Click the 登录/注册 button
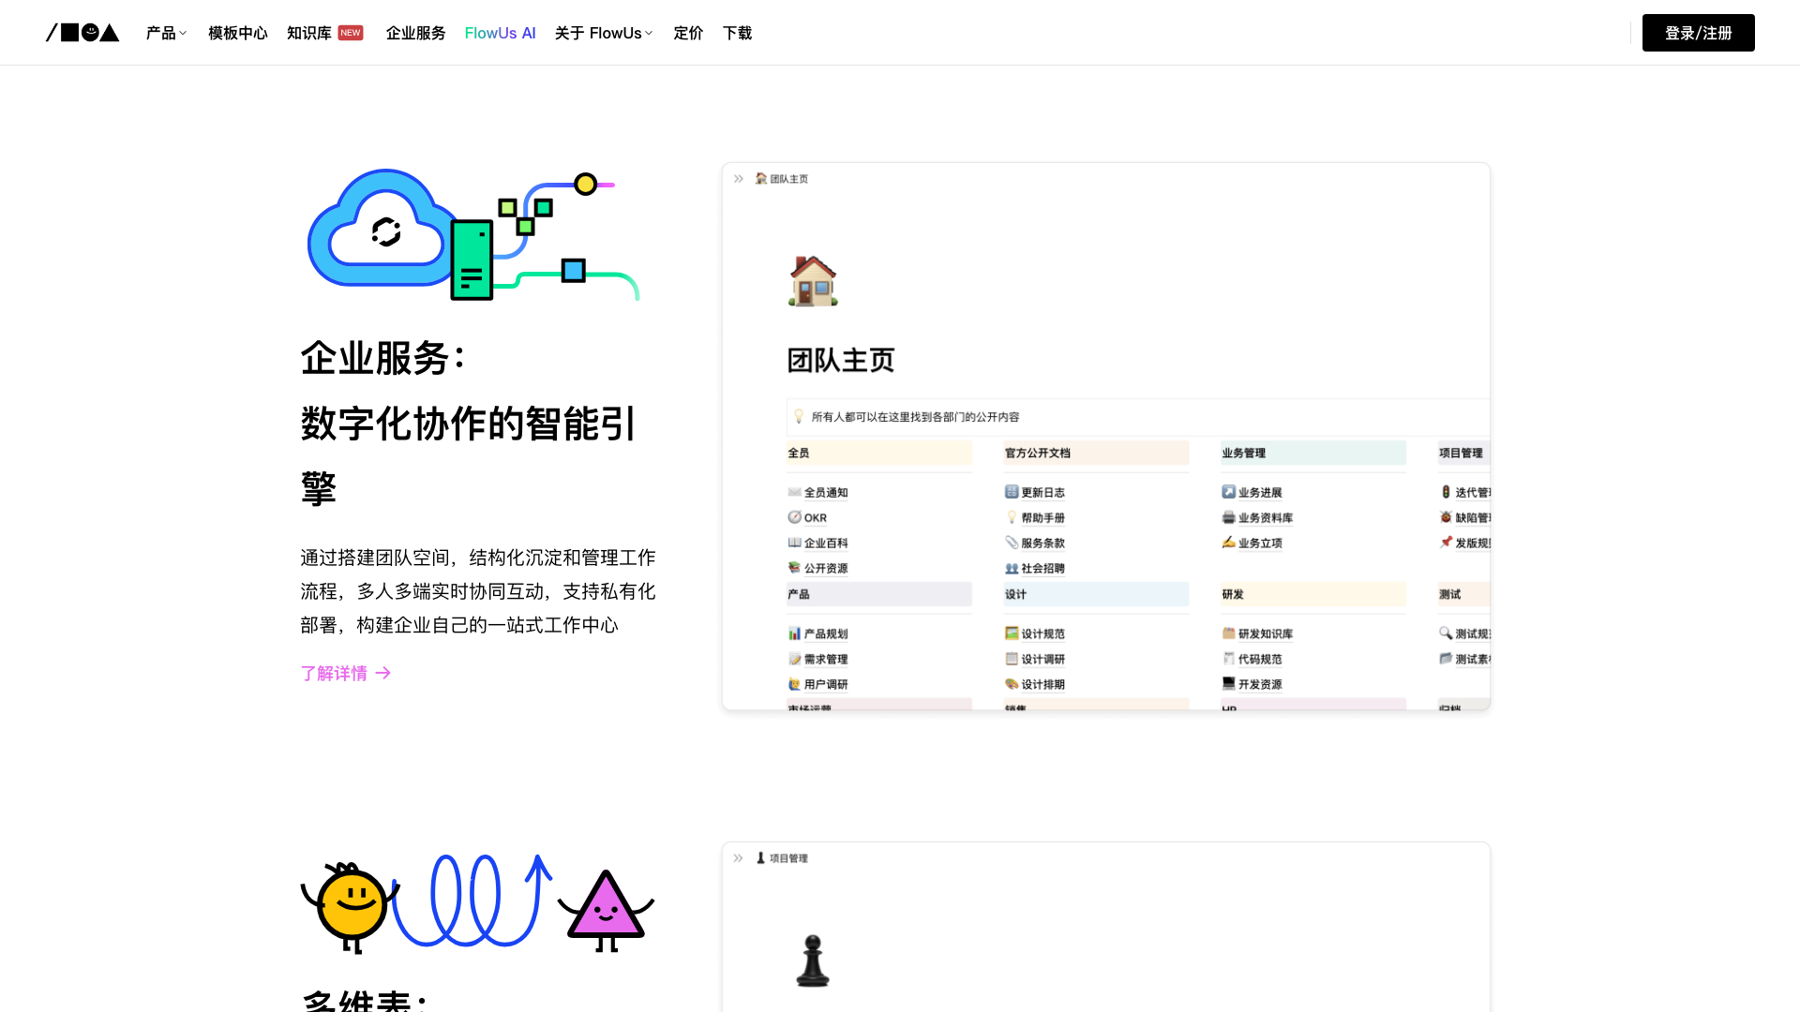The height and width of the screenshot is (1012, 1800). 1698,33
